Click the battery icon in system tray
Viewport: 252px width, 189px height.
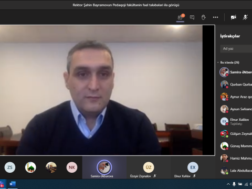pos(240,184)
